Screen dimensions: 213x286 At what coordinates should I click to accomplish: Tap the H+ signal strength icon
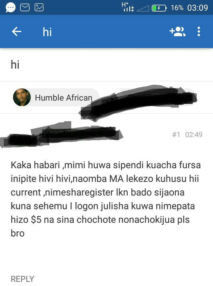128,7
